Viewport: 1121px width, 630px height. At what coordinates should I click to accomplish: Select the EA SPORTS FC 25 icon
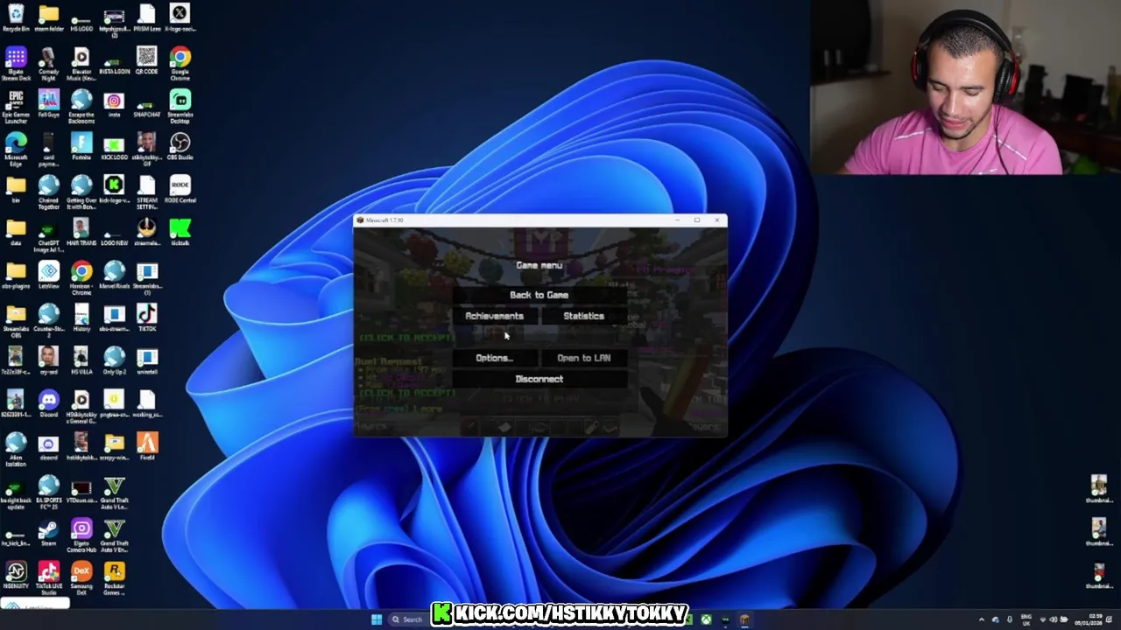[x=48, y=492]
